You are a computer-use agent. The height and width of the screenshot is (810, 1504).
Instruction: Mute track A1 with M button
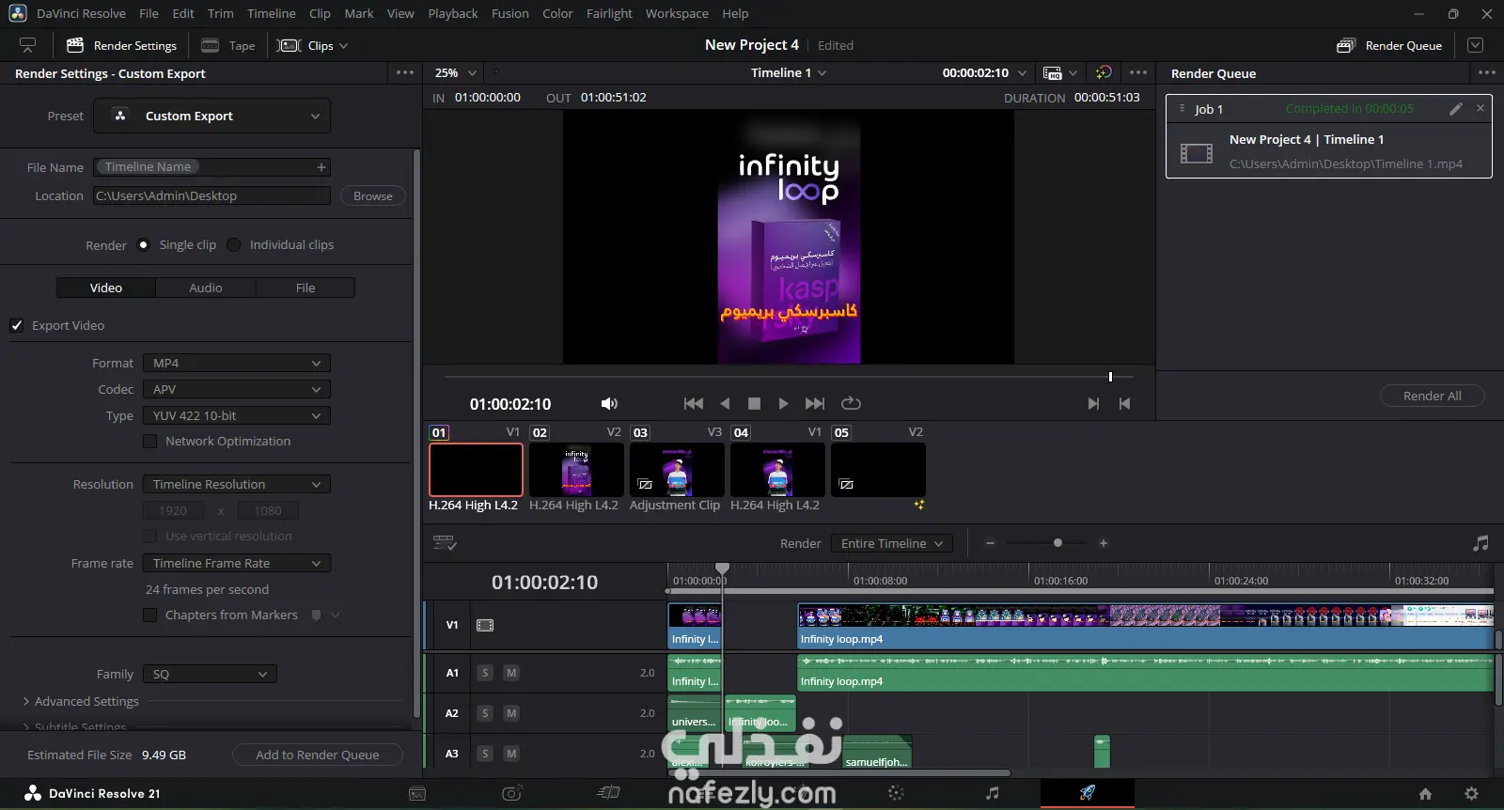pos(511,673)
